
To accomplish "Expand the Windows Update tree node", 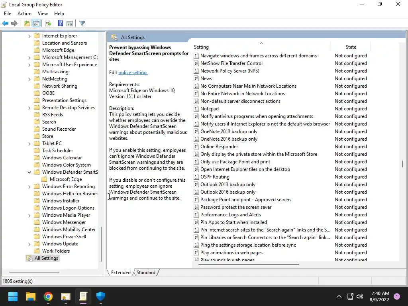I will click(x=29, y=244).
